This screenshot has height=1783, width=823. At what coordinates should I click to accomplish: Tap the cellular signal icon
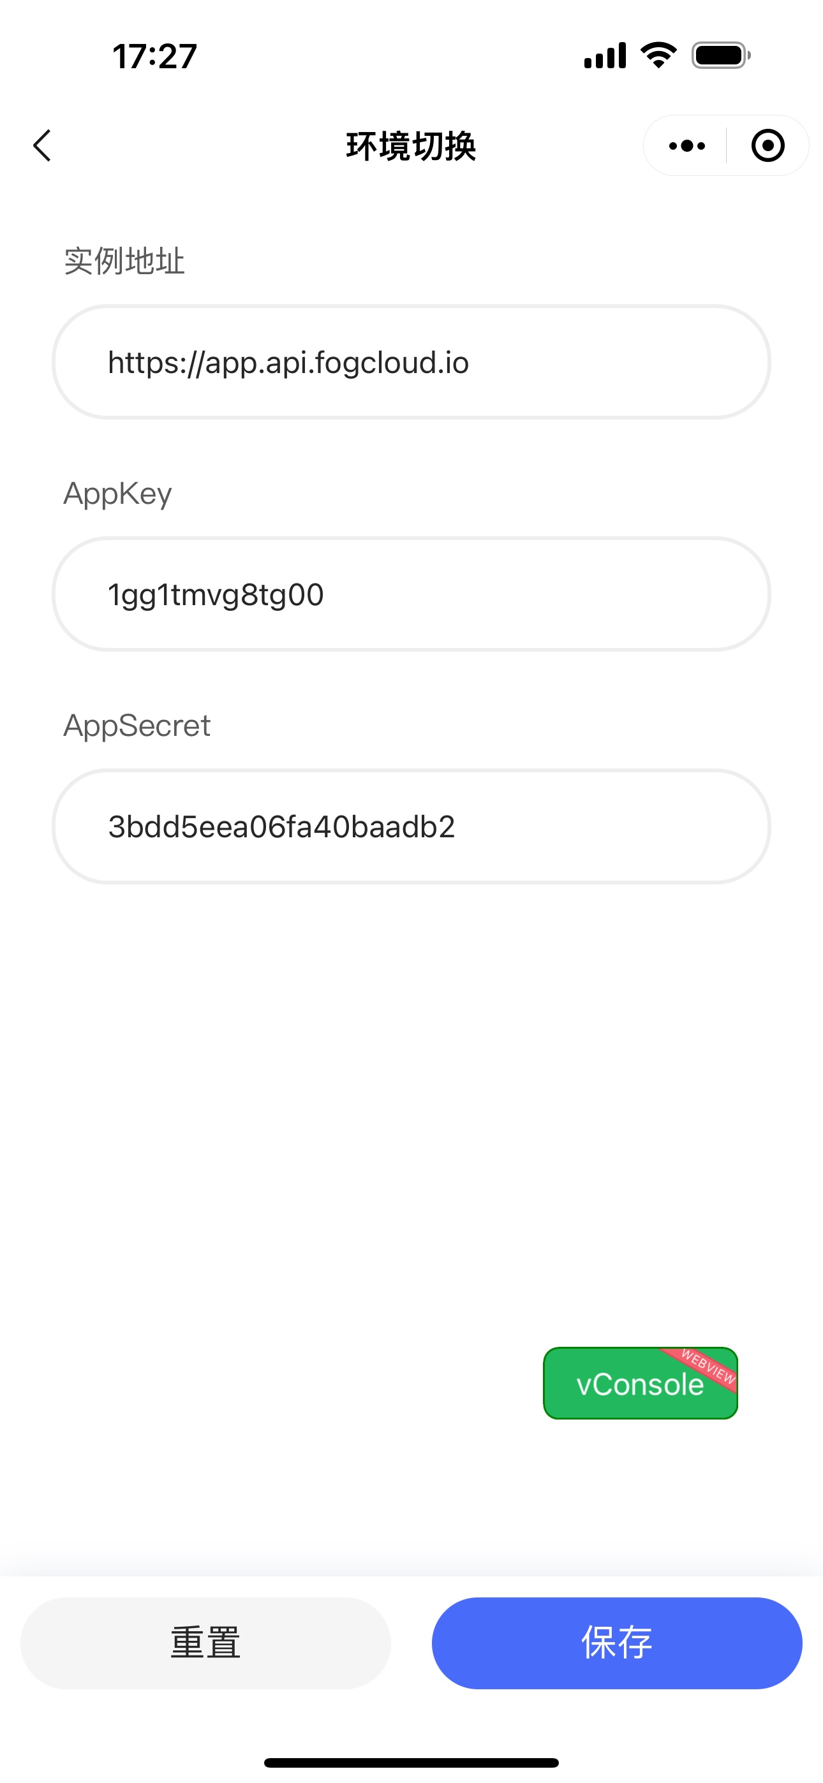(x=605, y=55)
